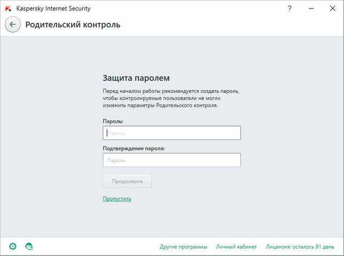Viewport: 344px width, 256px height.
Task: Click the Защита паролем heading
Action: pyautogui.click(x=136, y=78)
